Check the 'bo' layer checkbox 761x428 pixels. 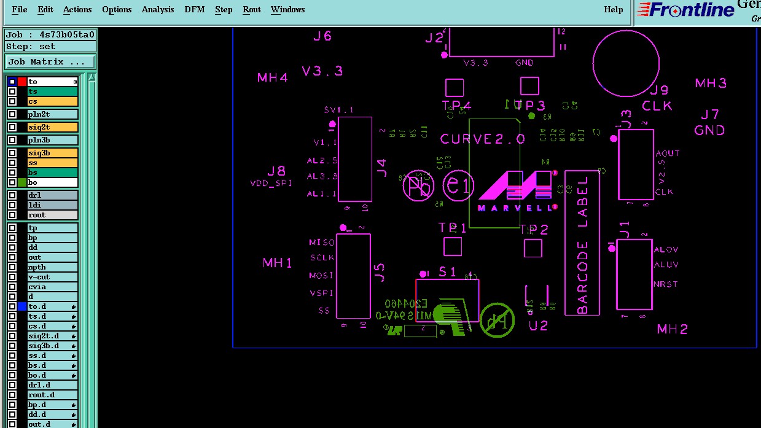click(12, 182)
